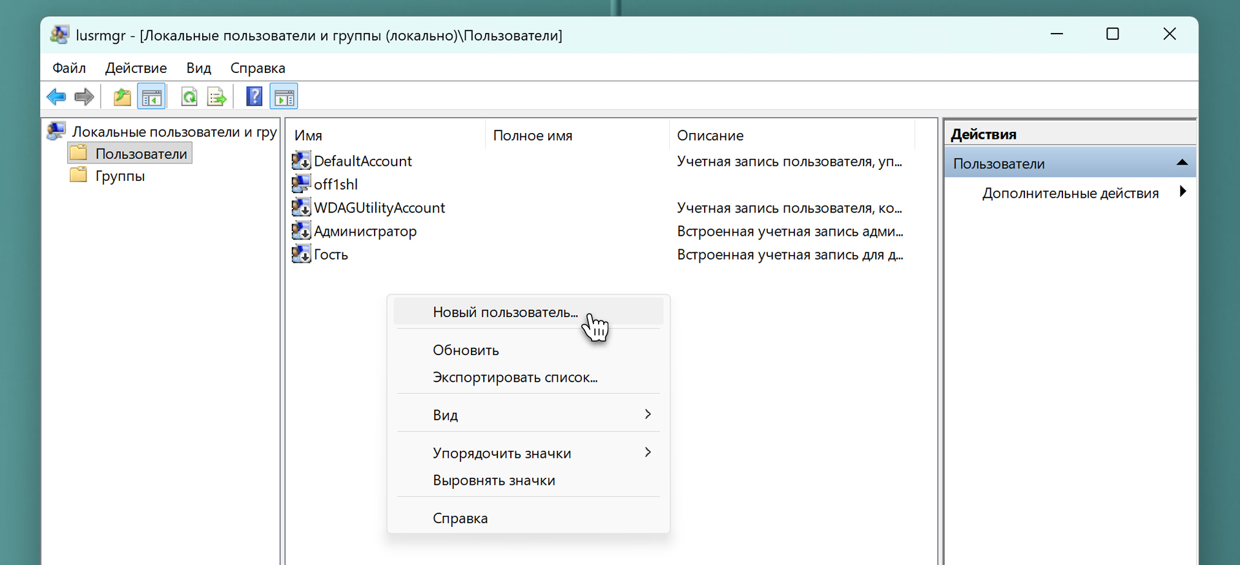Open Дополнительные действия in Actions pane
This screenshot has width=1240, height=565.
pos(1070,193)
